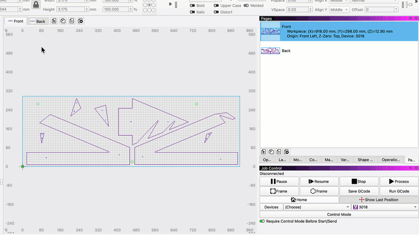Toggle the aspect ratio lock icon
419x235 pixels.
(36, 4)
